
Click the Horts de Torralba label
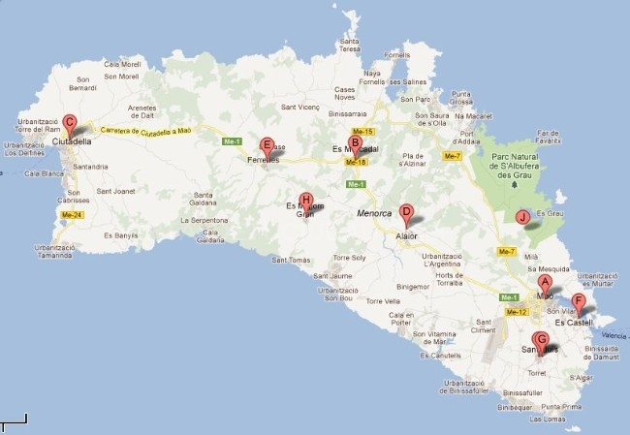449,279
